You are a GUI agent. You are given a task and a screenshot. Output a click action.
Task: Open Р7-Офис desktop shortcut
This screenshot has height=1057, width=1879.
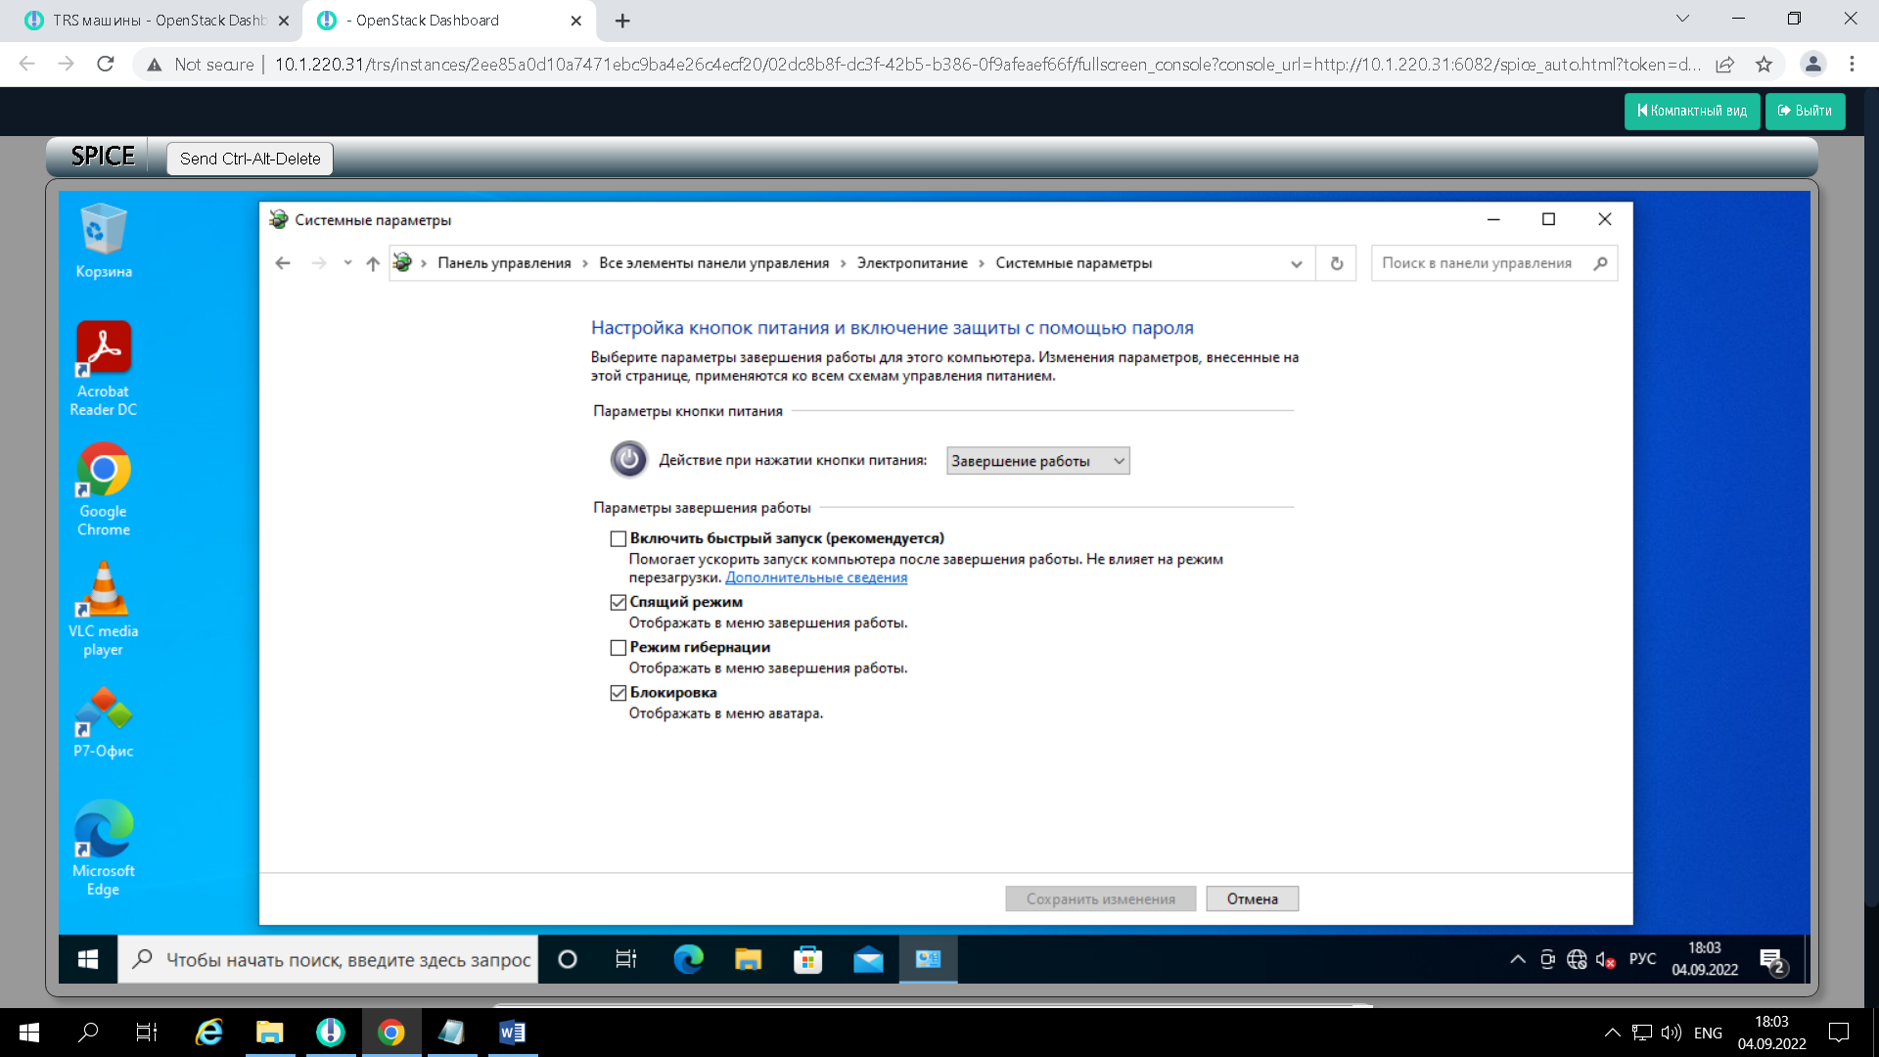(103, 722)
